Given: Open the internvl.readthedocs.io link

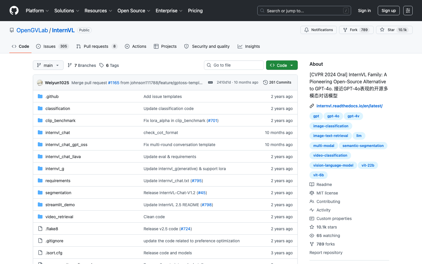Looking at the screenshot, I should click(349, 106).
